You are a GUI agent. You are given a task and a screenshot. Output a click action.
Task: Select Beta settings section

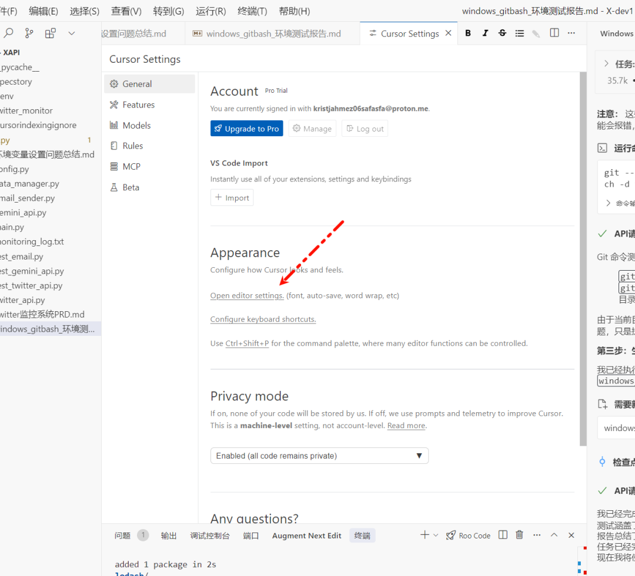click(149, 187)
